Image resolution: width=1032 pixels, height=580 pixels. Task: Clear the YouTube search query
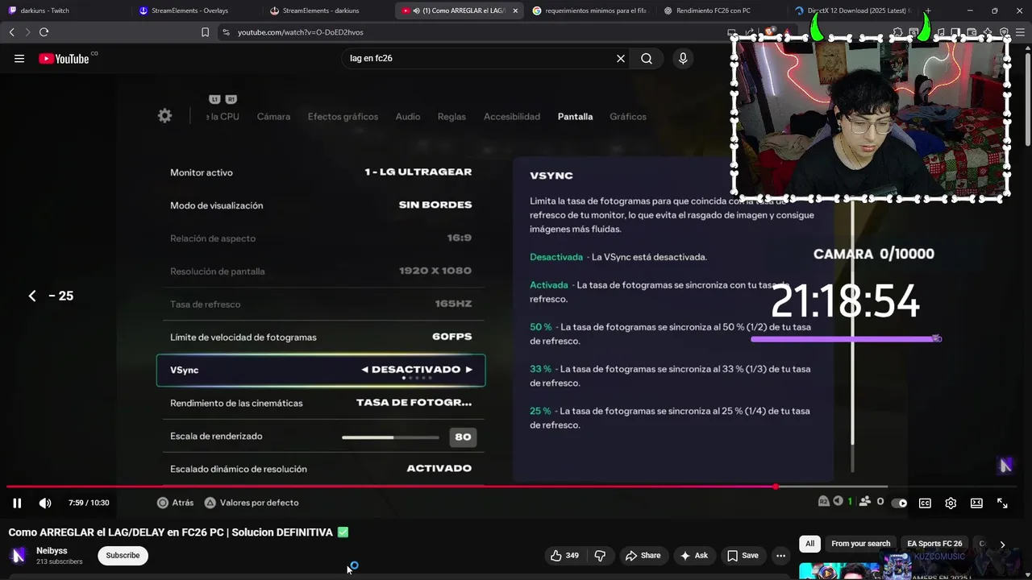pyautogui.click(x=621, y=58)
